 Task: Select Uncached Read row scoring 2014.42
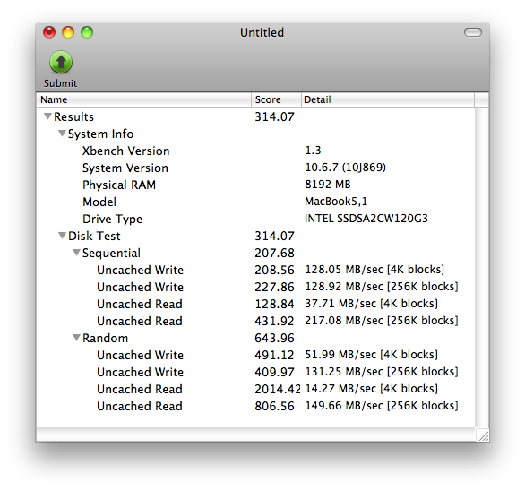255,389
